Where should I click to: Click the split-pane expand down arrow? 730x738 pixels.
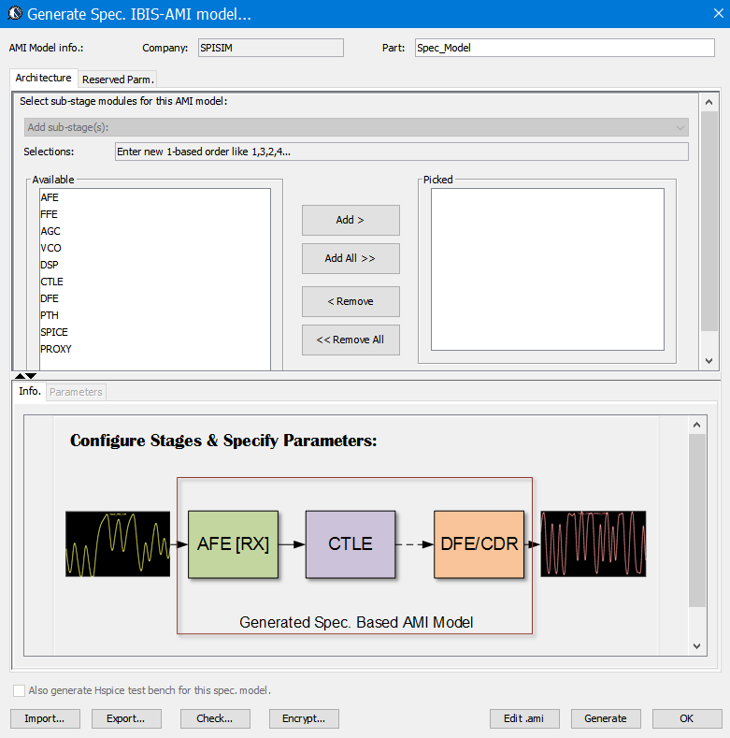coord(31,375)
